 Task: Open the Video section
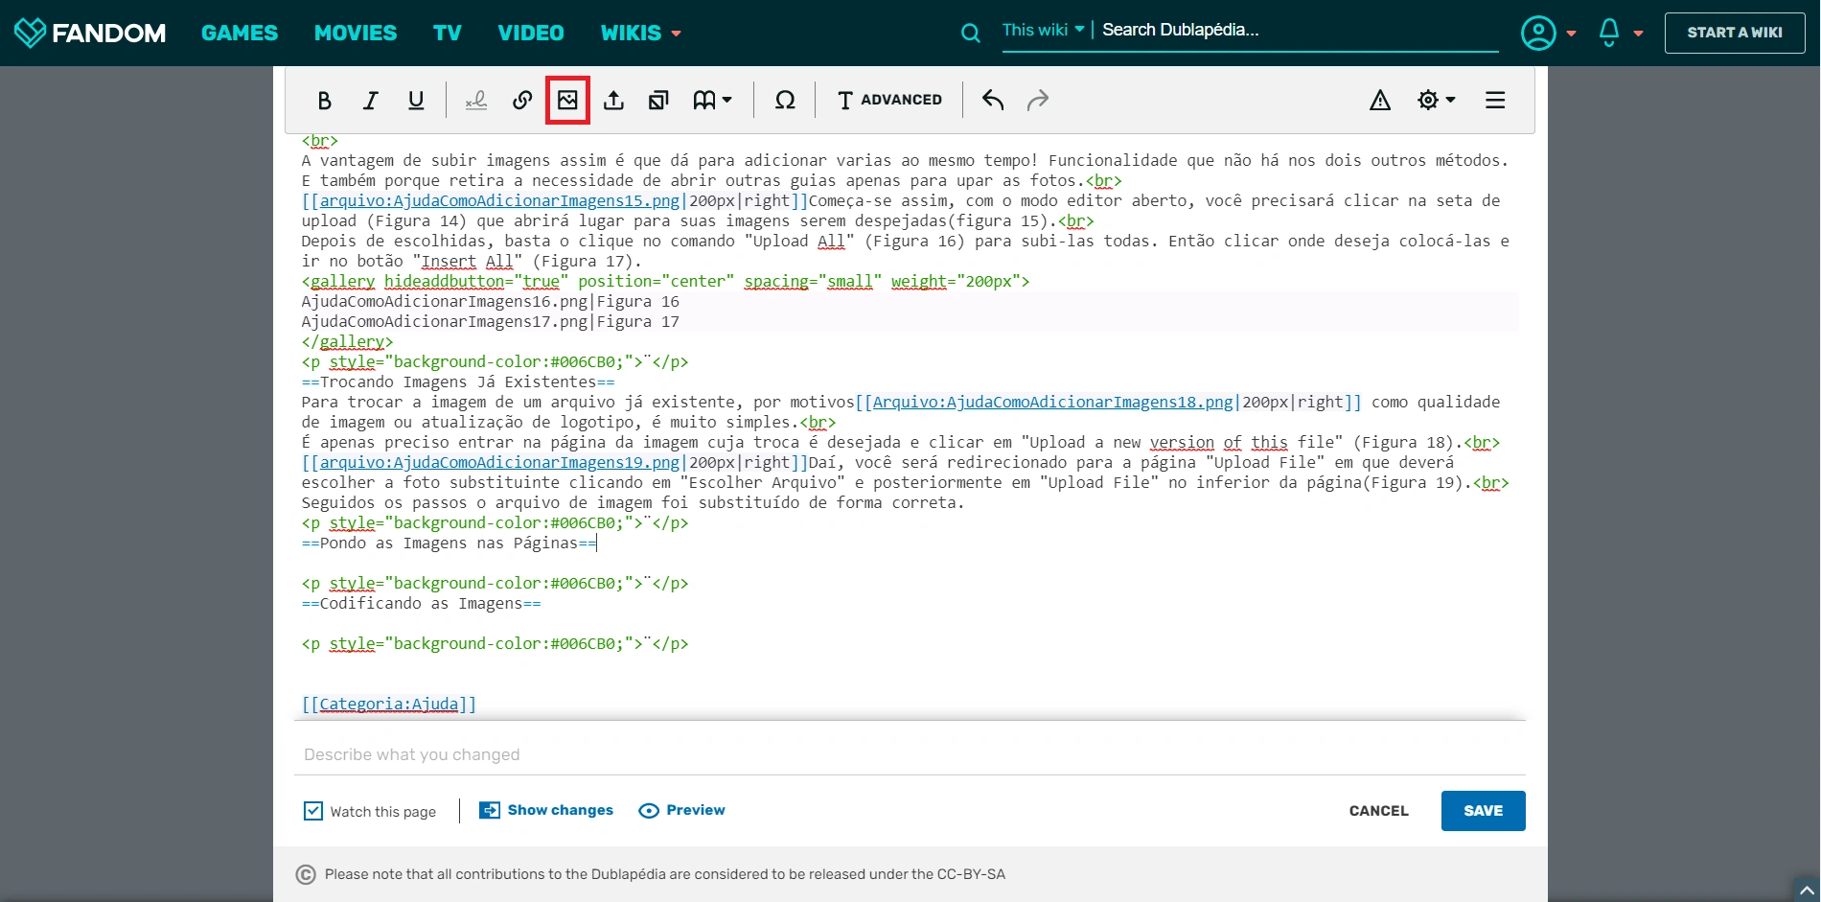(x=531, y=33)
